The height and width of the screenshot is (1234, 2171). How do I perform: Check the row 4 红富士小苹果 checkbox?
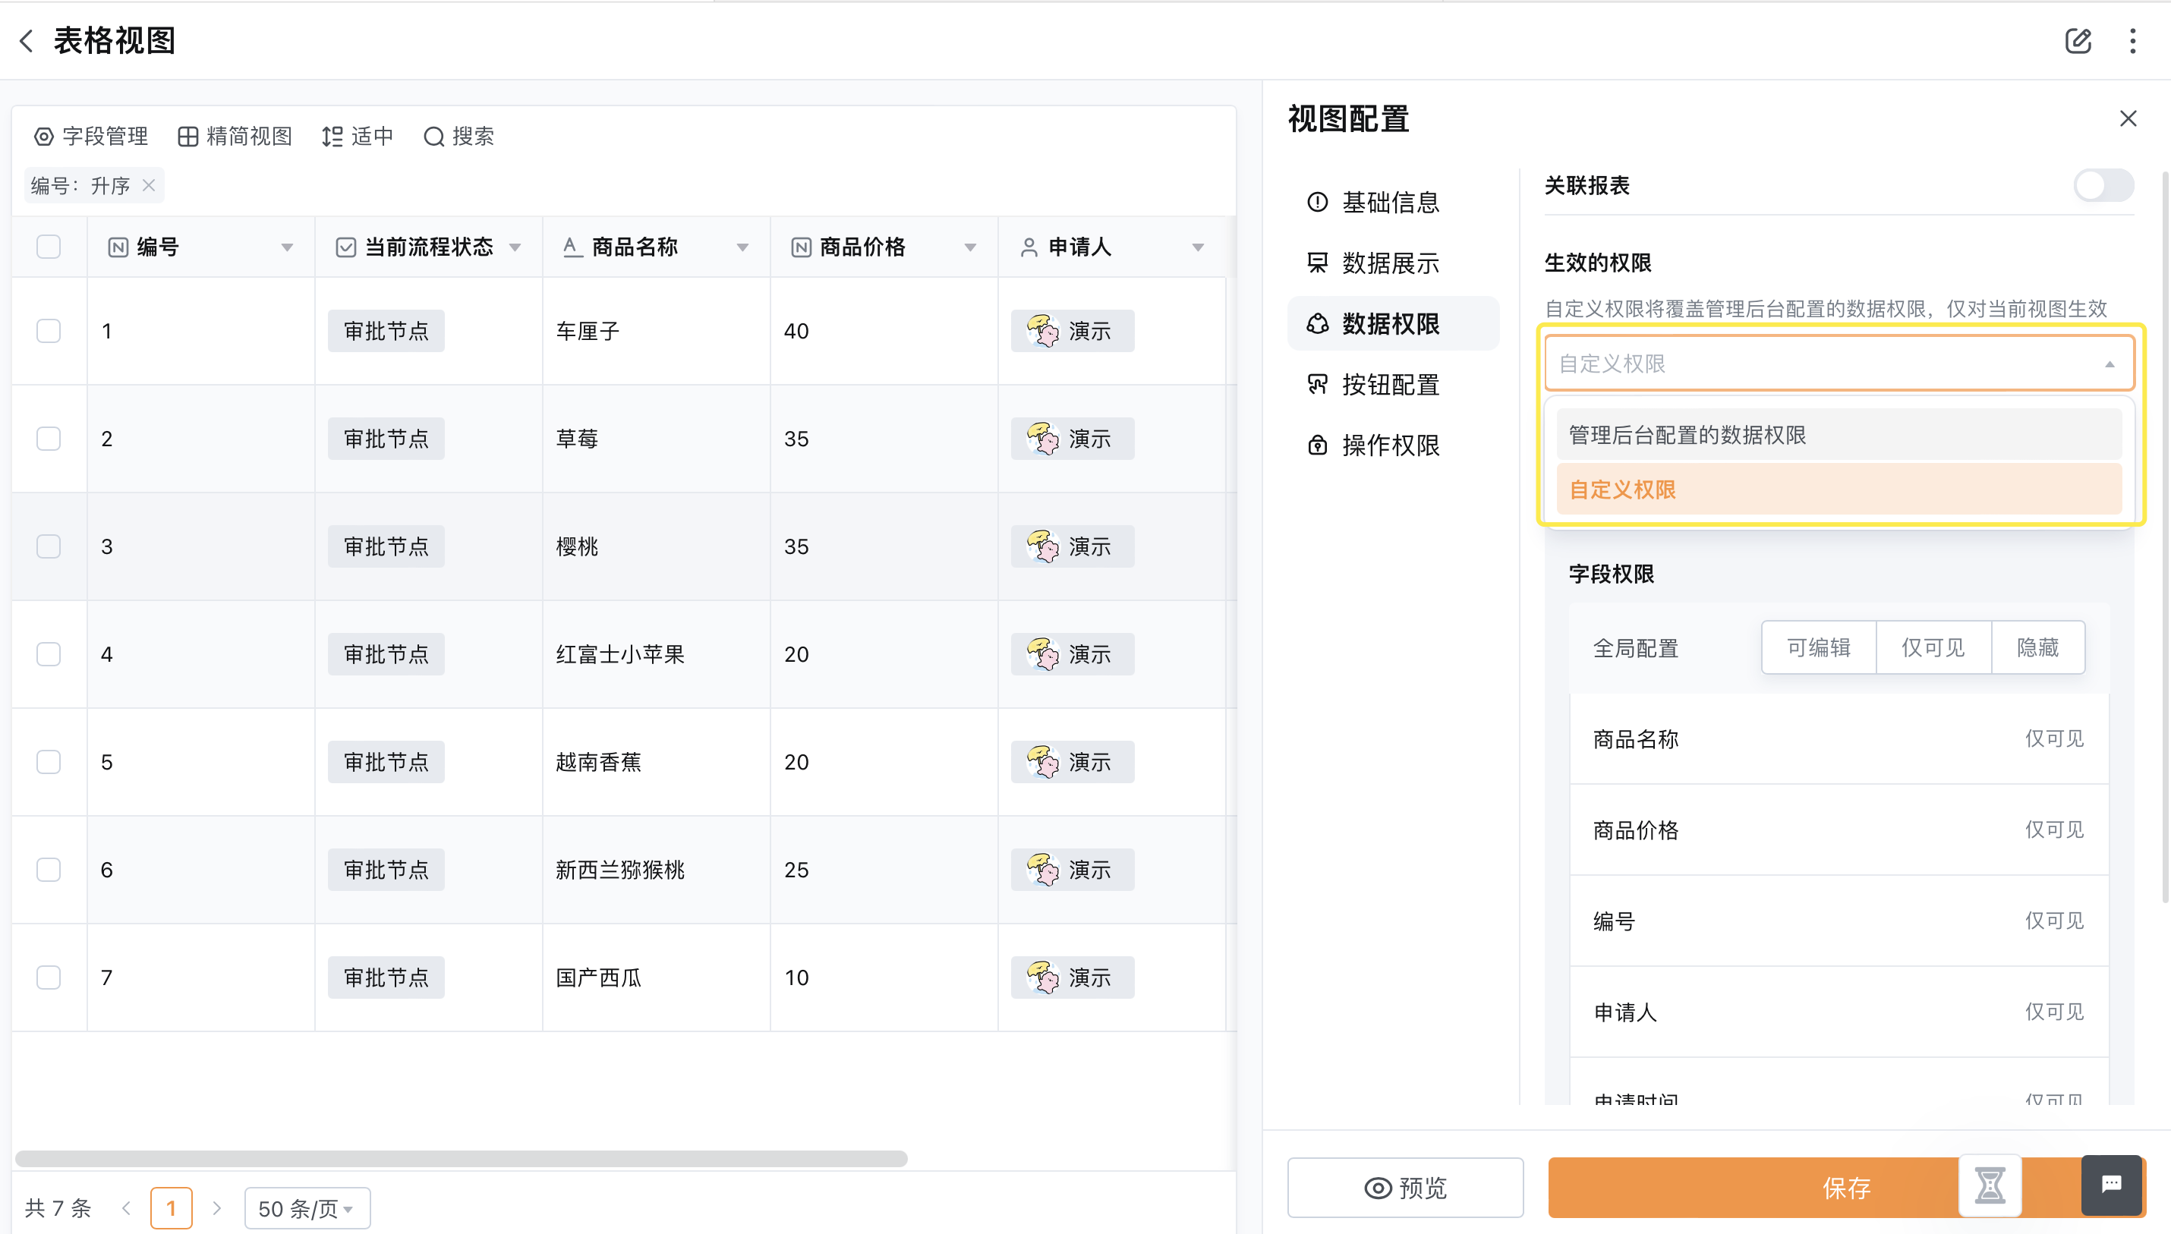pos(49,654)
